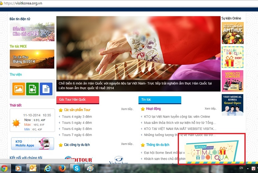The image size is (258, 173).
Task: Open Tin tức Mice tháng 8/2014 thumbnail
Action: point(32,59)
